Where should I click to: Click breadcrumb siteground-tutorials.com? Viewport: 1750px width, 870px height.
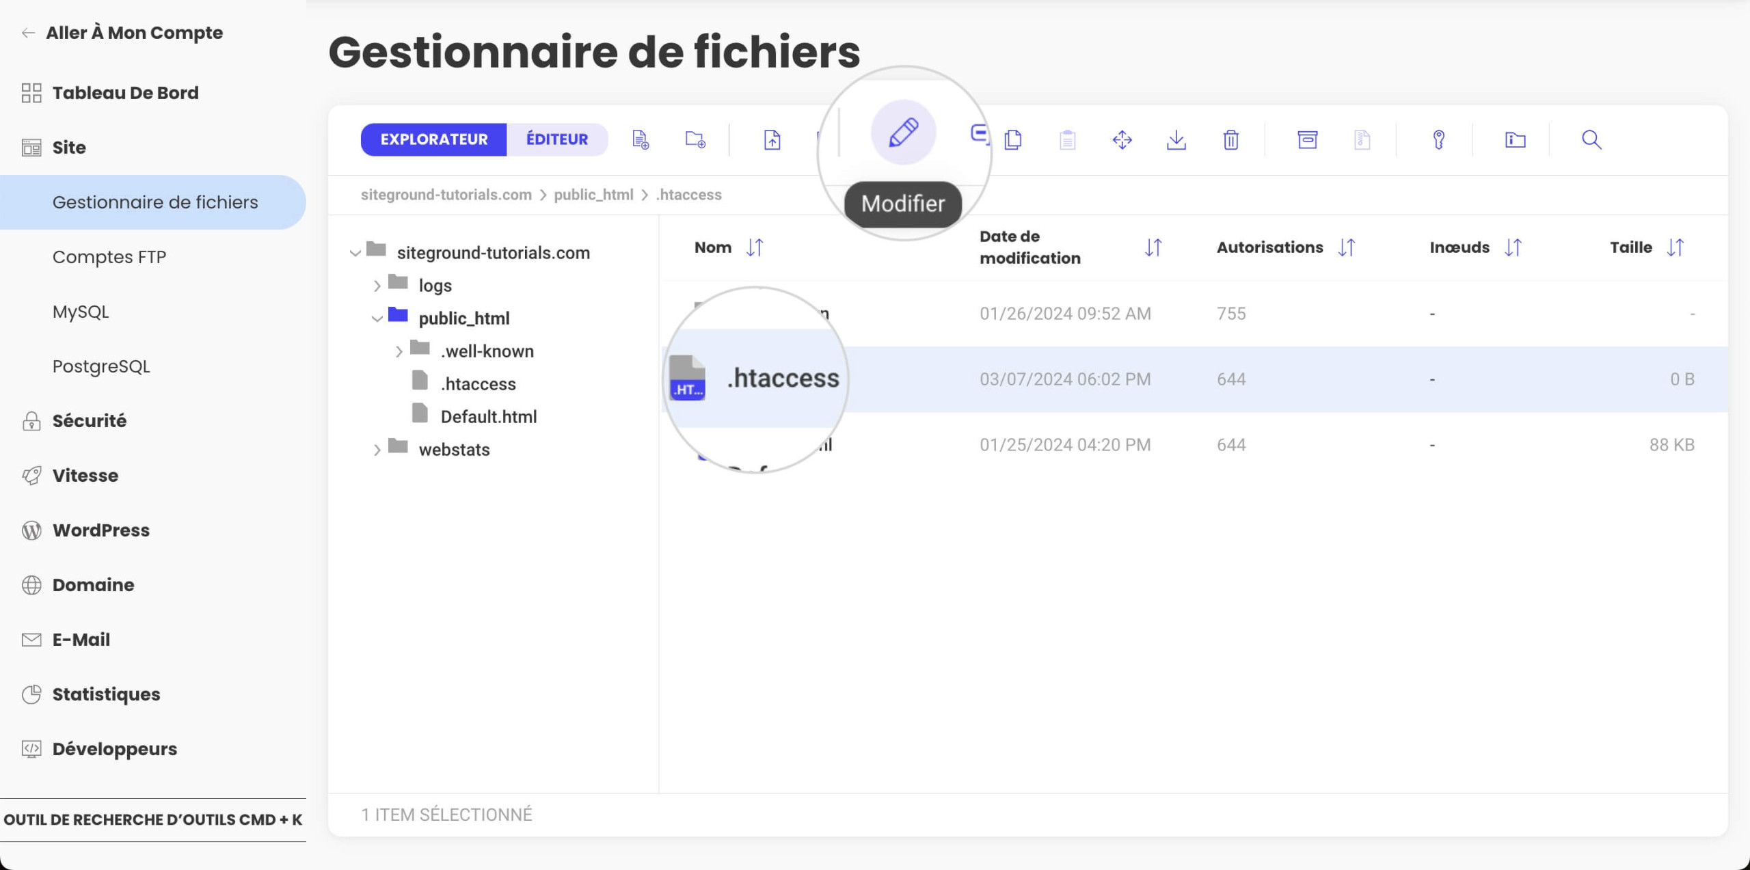(446, 195)
